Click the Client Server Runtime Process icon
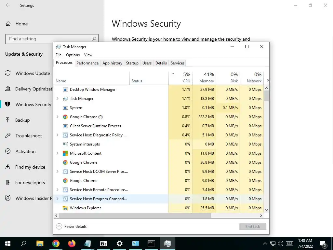Screen dimensions: 333x250 click(65, 126)
